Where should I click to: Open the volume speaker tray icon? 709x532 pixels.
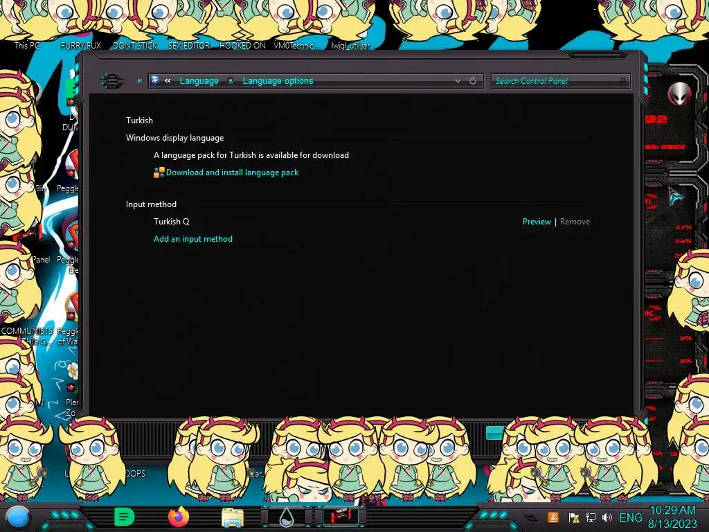pyautogui.click(x=607, y=517)
